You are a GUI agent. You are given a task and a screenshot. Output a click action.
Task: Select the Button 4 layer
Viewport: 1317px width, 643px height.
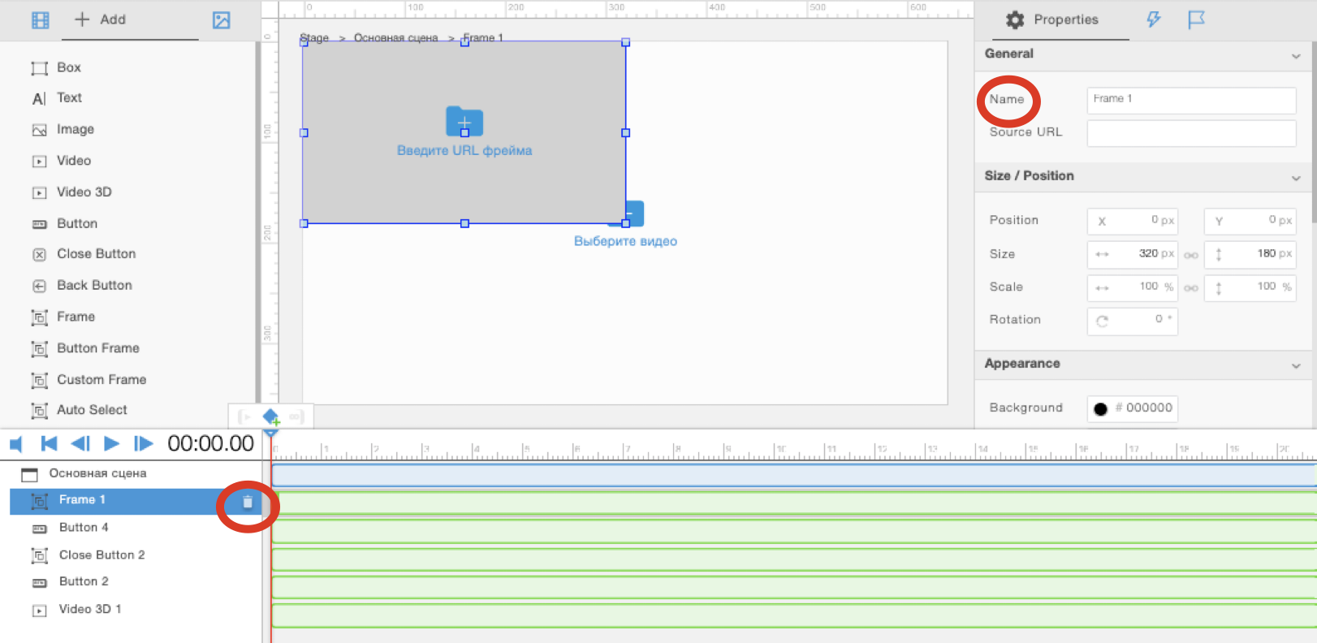pos(136,528)
